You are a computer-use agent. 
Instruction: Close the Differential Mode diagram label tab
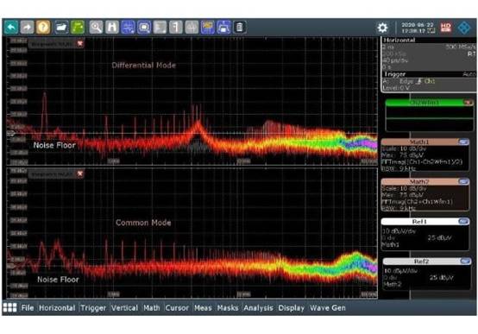tap(80, 44)
